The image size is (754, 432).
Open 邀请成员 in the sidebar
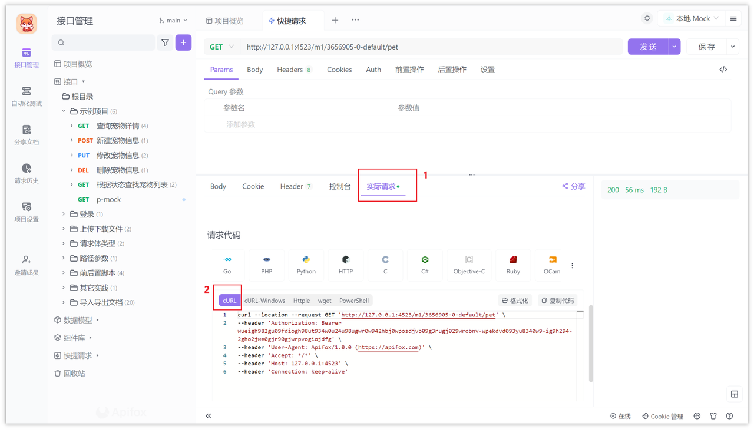25,263
